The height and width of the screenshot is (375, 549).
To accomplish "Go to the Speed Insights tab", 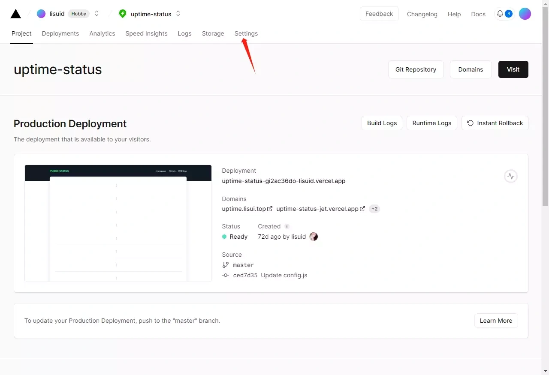I will click(x=146, y=33).
